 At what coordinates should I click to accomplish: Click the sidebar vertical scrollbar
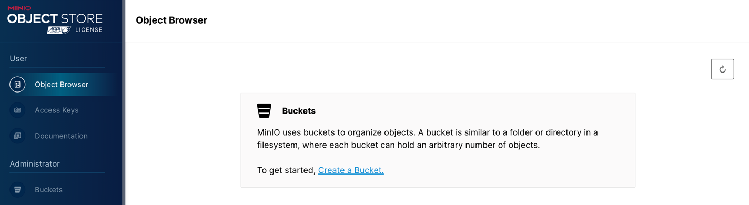coord(124,102)
